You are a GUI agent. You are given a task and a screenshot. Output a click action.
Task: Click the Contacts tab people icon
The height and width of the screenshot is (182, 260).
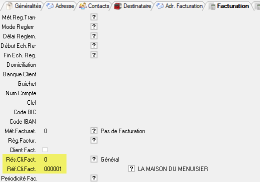pyautogui.click(x=83, y=6)
